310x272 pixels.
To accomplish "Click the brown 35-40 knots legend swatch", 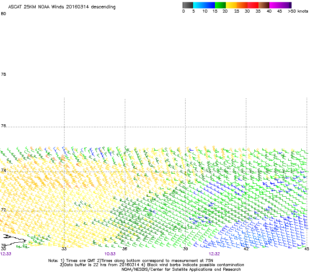I will (x=264, y=5).
